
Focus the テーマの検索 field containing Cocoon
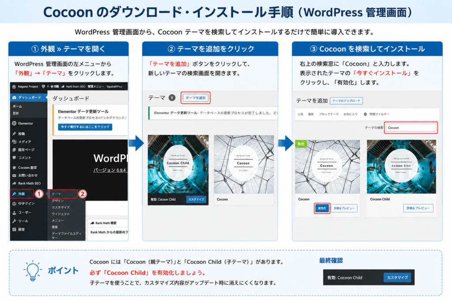(411, 128)
